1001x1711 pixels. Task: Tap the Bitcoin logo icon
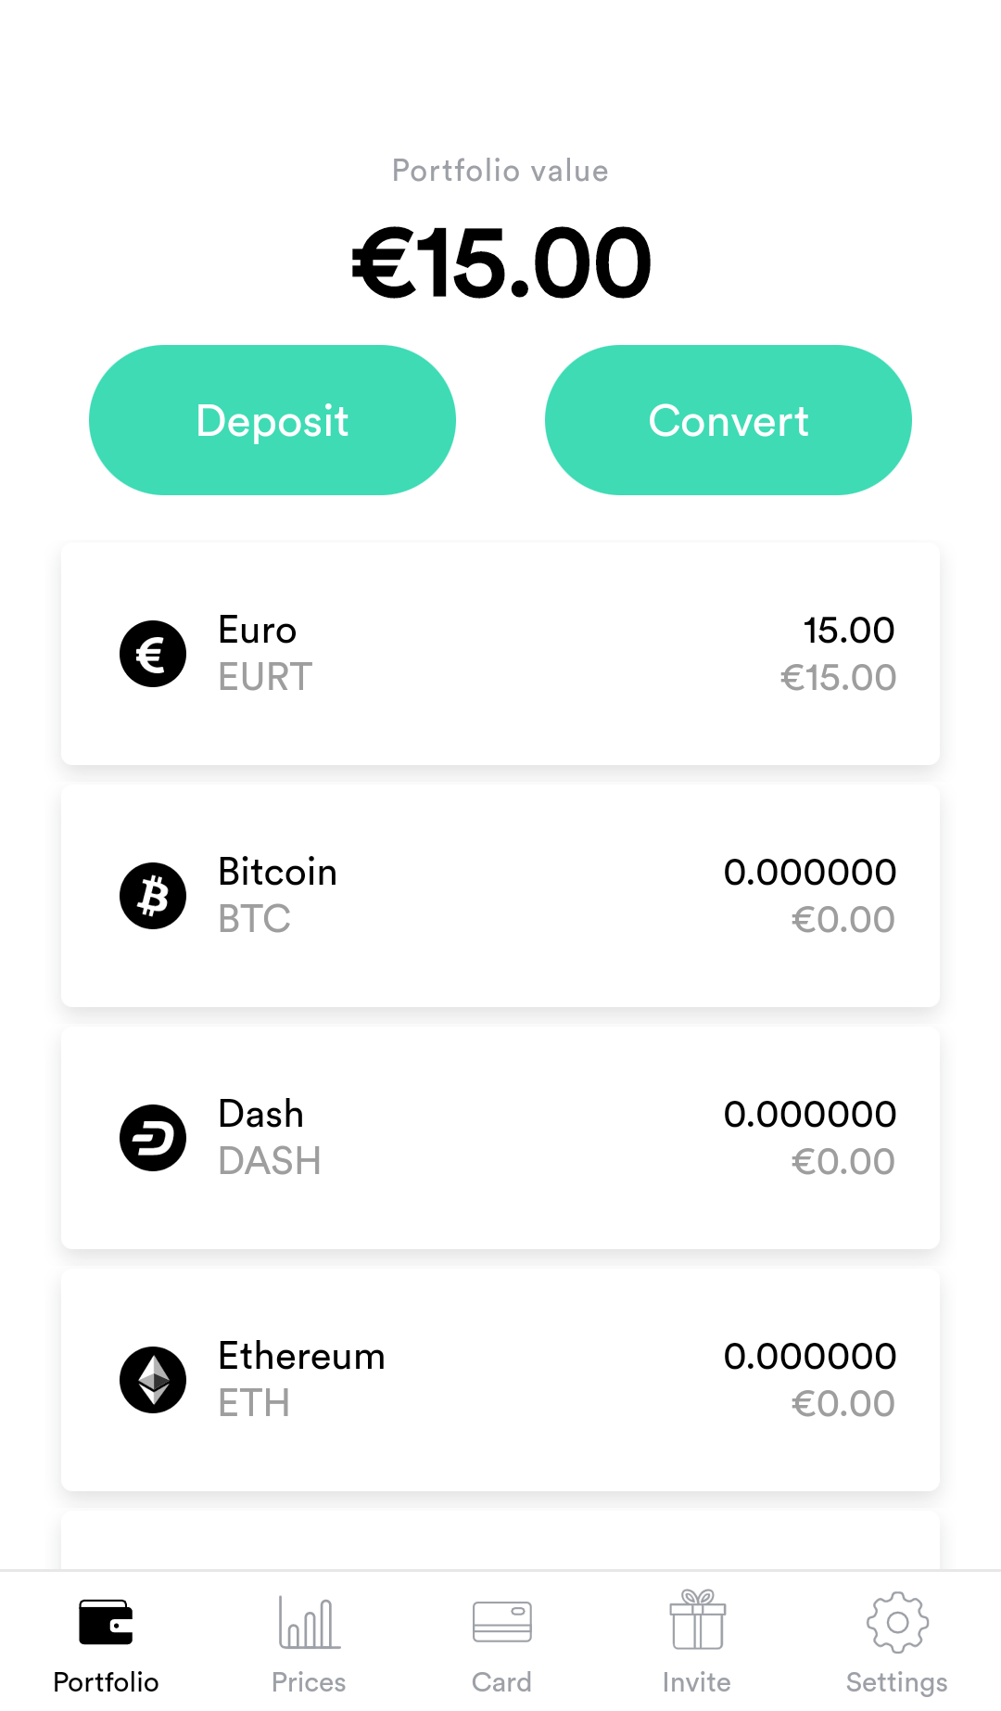(153, 896)
